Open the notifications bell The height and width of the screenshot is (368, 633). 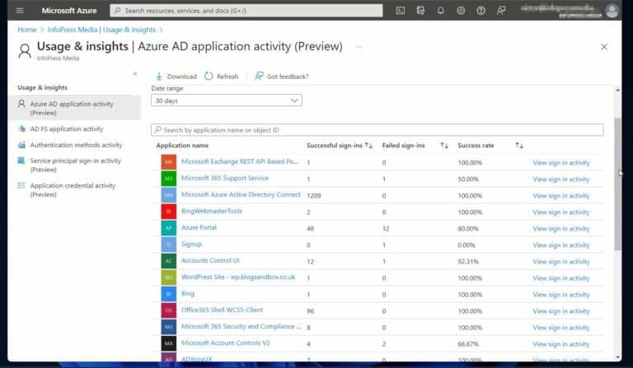pyautogui.click(x=440, y=11)
